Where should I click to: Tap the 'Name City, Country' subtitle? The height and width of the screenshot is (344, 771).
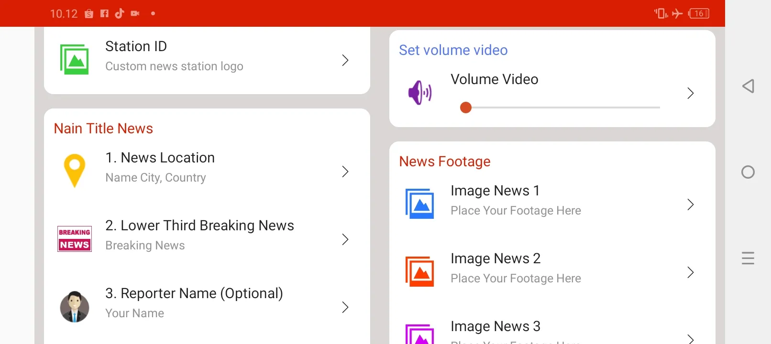pos(155,178)
